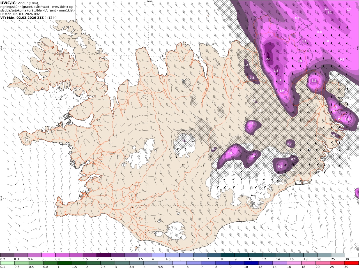
Task: Pick the purple swatch labeled 1.5 in upper legend row
Action: (90, 255)
